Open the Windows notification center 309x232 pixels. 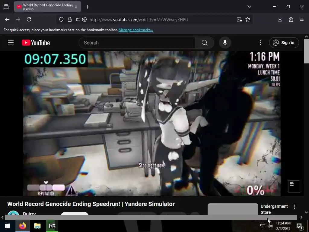click(x=299, y=226)
